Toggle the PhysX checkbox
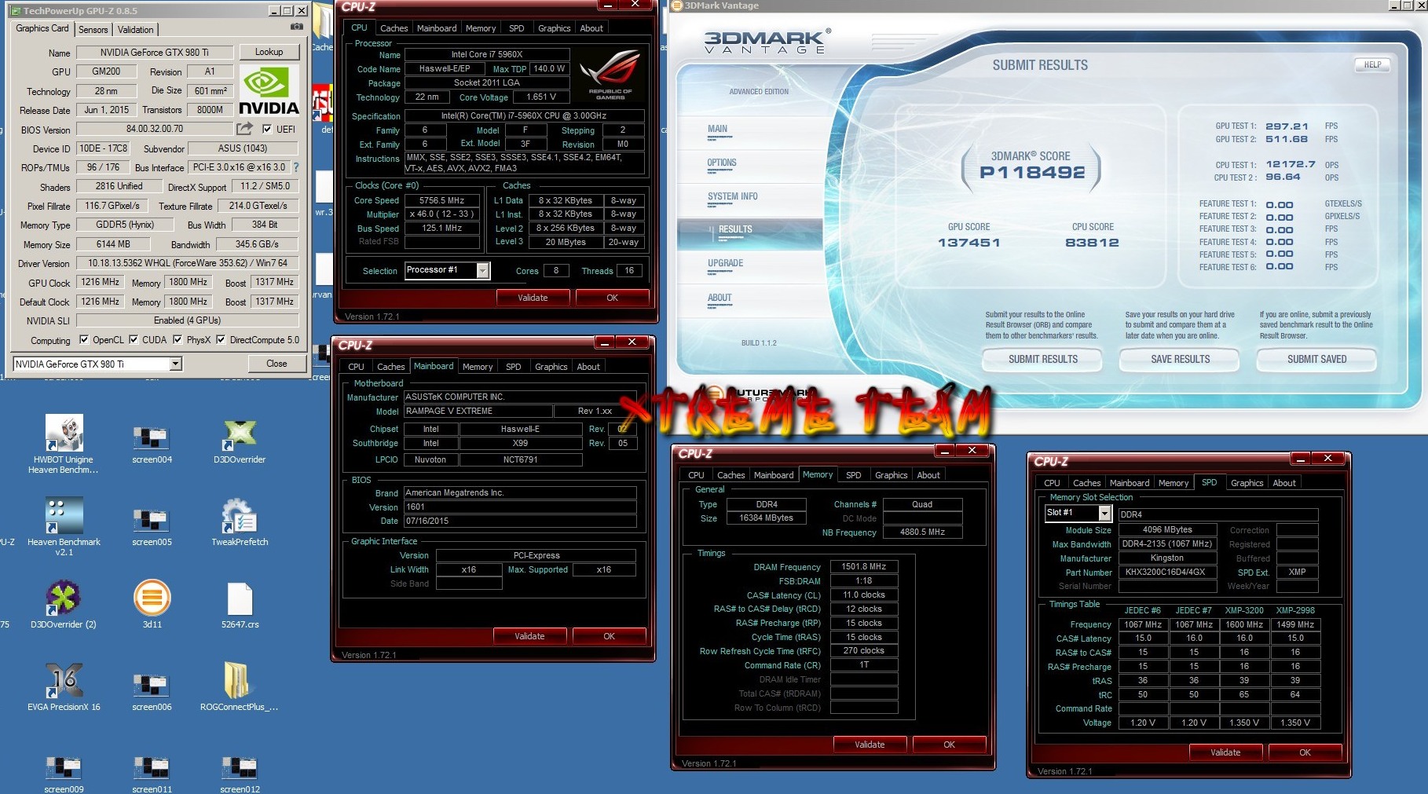This screenshot has width=1428, height=794. pyautogui.click(x=178, y=339)
